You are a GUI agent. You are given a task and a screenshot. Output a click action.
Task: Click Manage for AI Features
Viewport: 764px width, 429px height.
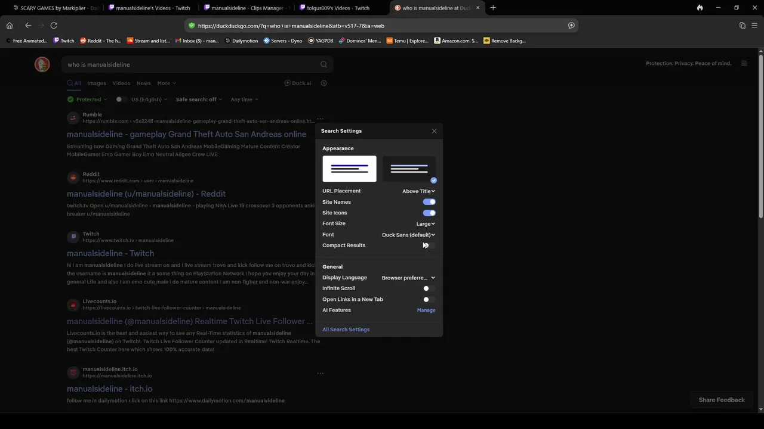tap(426, 310)
